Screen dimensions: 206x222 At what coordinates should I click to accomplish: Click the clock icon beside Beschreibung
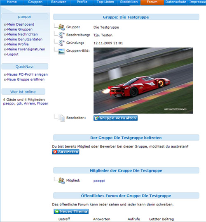pyautogui.click(x=62, y=35)
